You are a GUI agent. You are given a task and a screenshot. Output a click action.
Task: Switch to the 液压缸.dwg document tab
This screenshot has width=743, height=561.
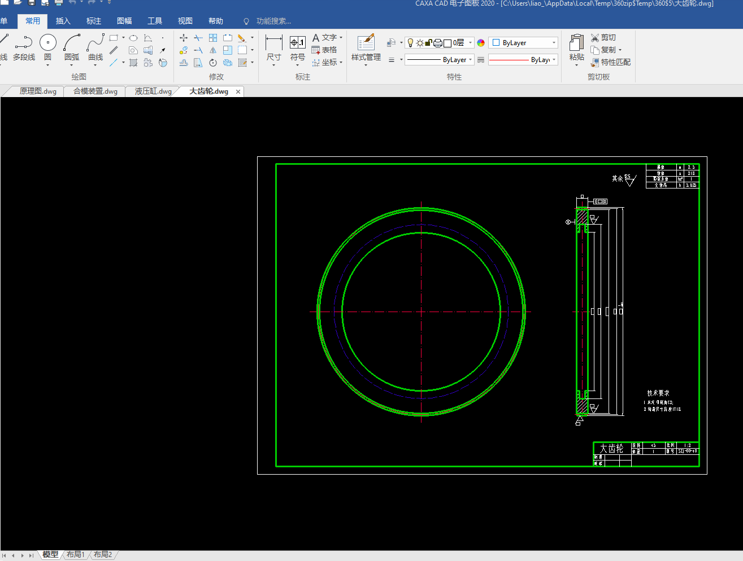pyautogui.click(x=153, y=91)
